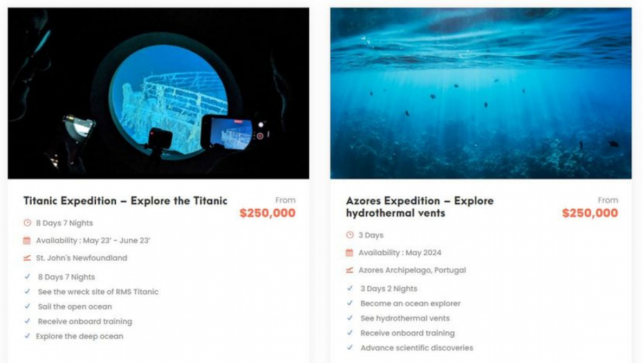
Task: Click the calendar icon next to Availability : May 2024
Action: 350,253
